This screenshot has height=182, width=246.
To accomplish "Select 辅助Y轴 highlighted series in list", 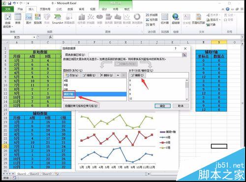I will point(95,94).
